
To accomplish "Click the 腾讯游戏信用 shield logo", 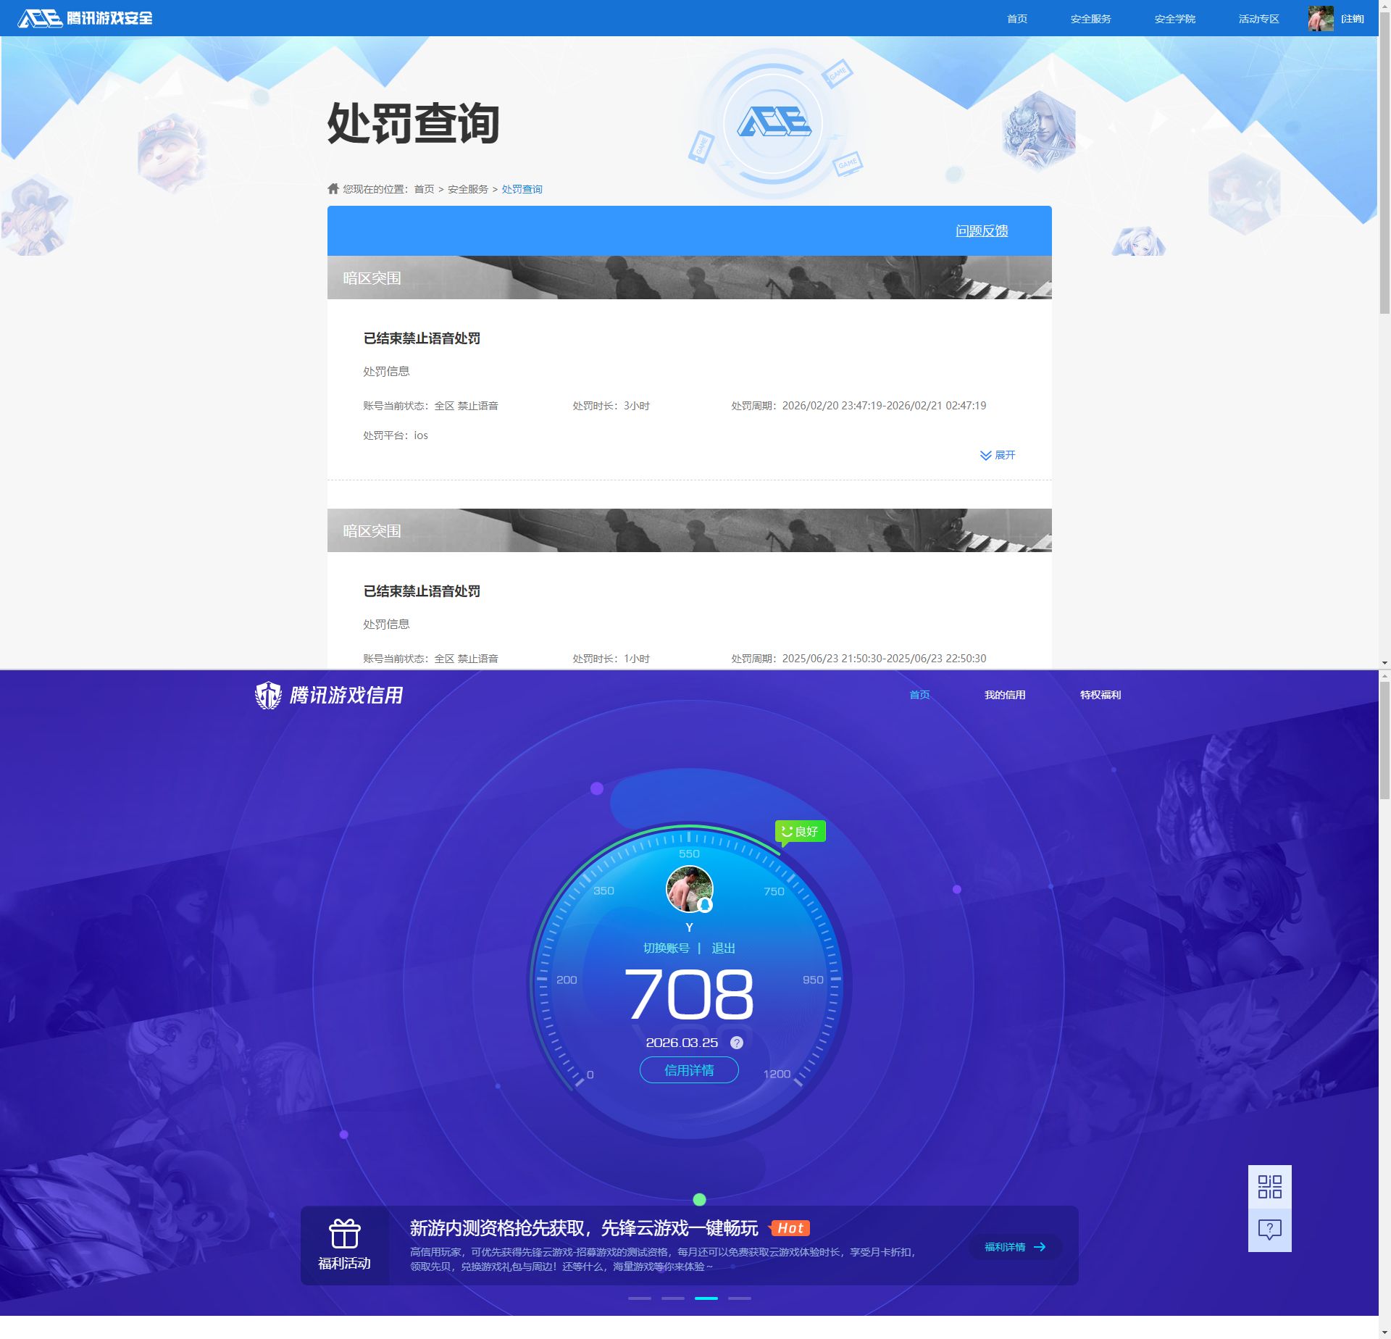I will (x=270, y=693).
